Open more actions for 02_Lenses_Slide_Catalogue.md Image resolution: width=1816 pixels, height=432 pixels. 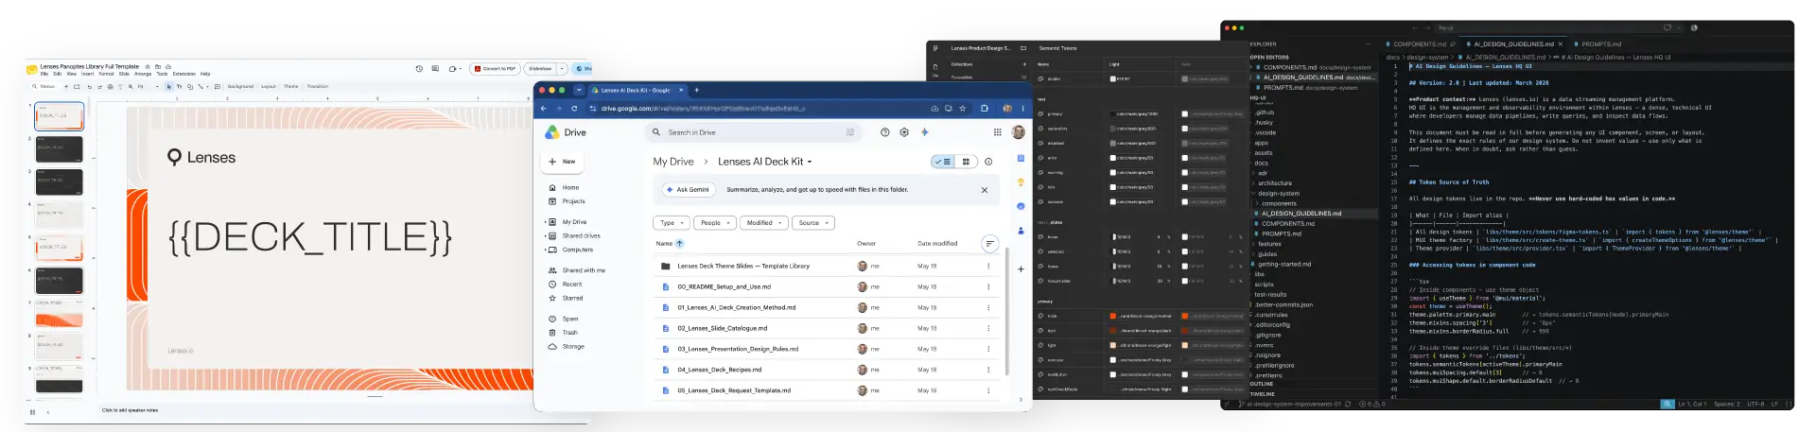pos(988,328)
